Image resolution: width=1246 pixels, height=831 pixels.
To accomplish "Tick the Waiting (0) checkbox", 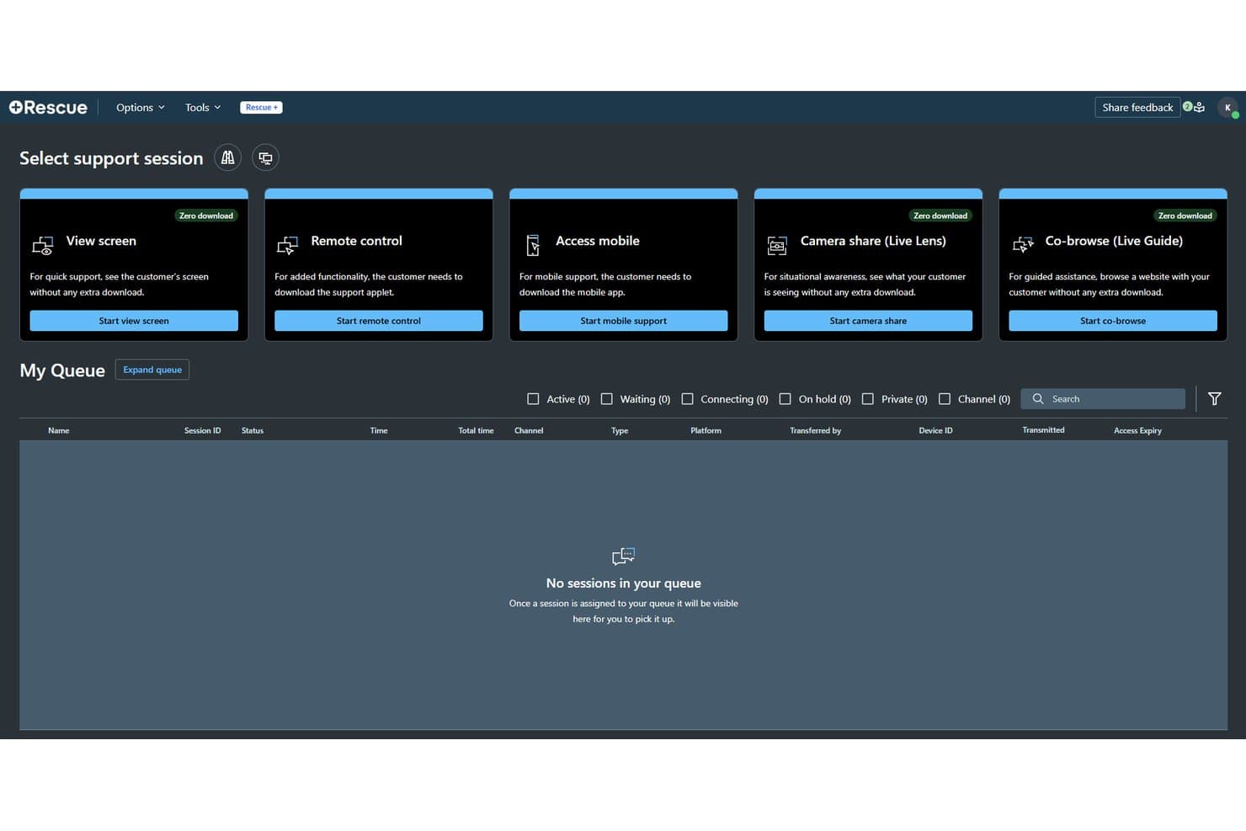I will (x=606, y=399).
